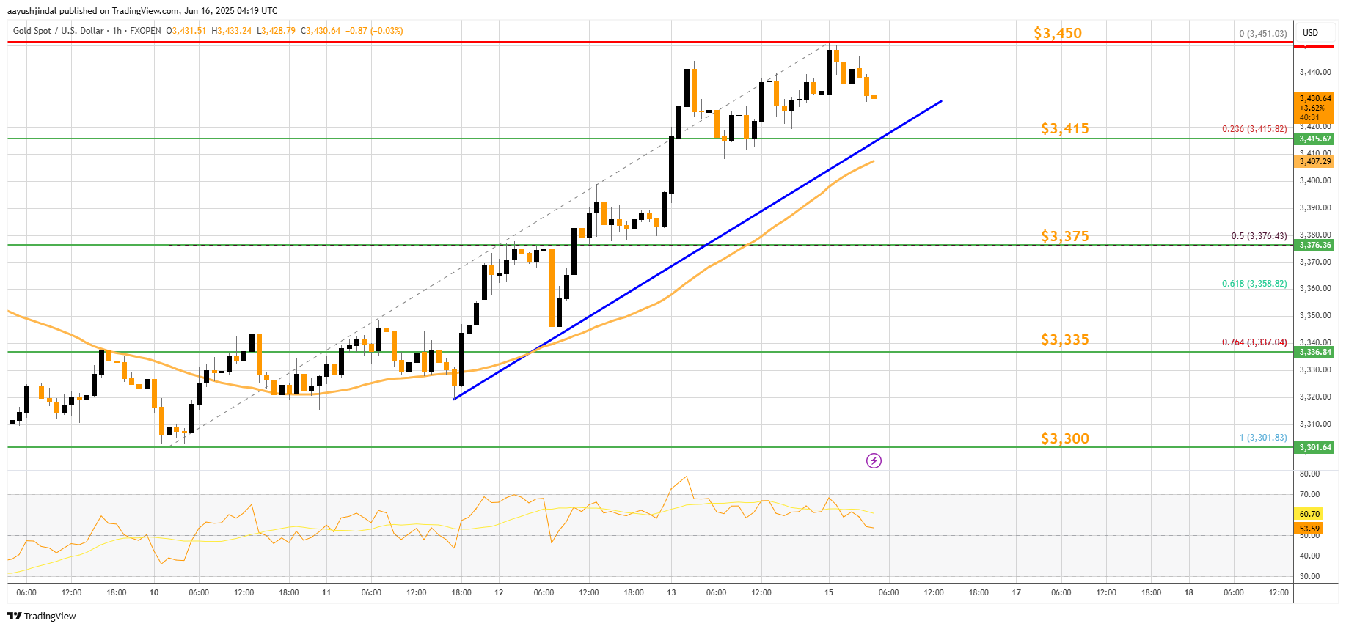Screen dimensions: 1346x629
Task: Click the high value H3,433.24 in header
Action: tap(231, 31)
